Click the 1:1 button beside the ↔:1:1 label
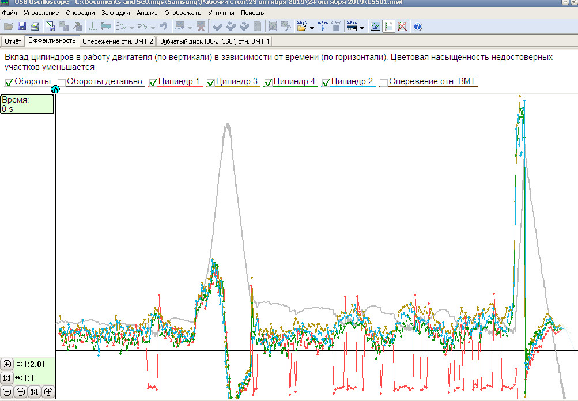This screenshot has height=401, width=578. click(x=7, y=378)
